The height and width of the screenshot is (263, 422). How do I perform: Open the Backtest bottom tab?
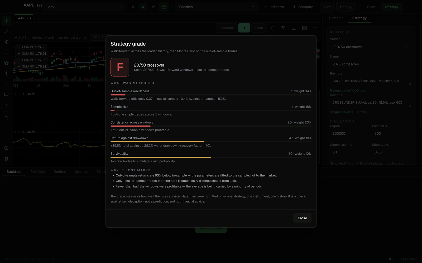(x=14, y=172)
